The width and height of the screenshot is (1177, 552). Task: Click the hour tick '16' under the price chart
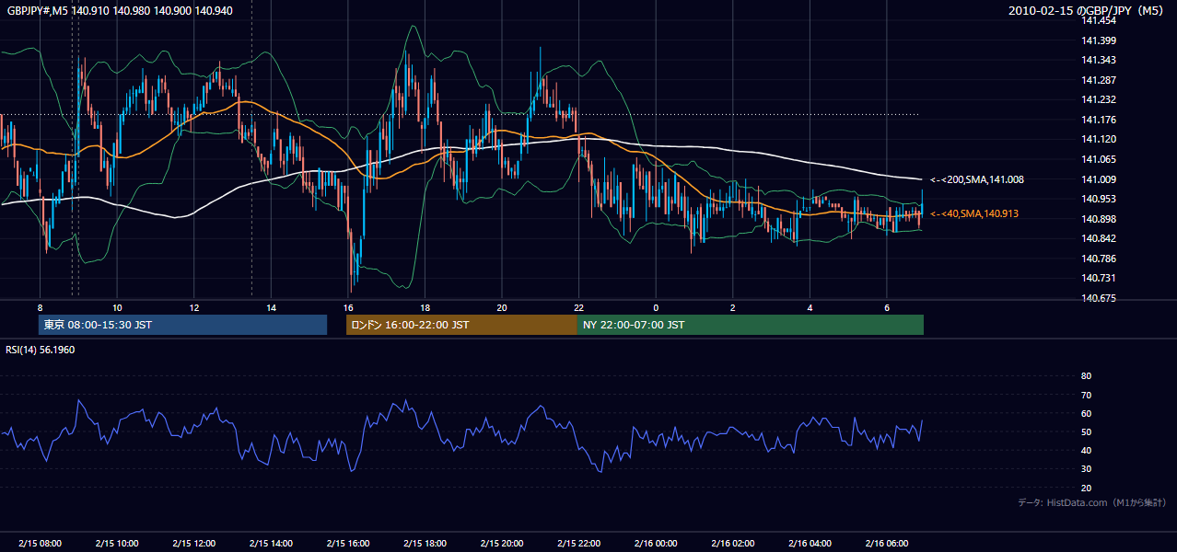coord(347,307)
